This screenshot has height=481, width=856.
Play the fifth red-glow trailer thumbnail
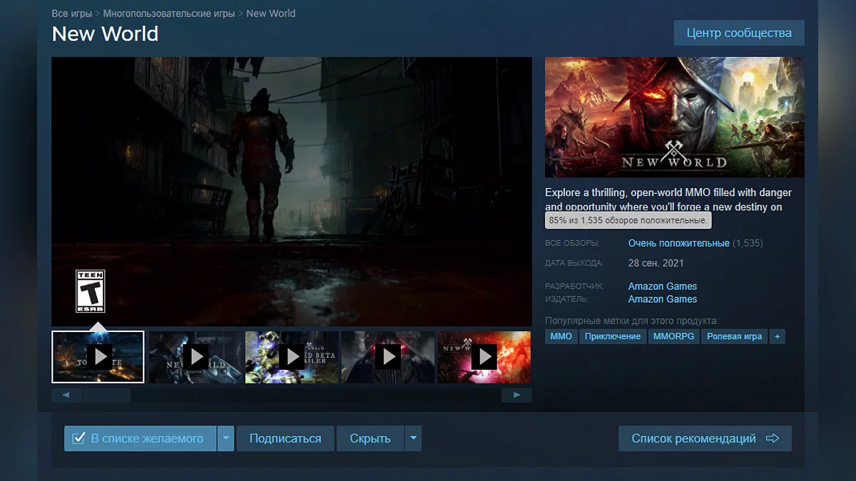click(x=484, y=356)
